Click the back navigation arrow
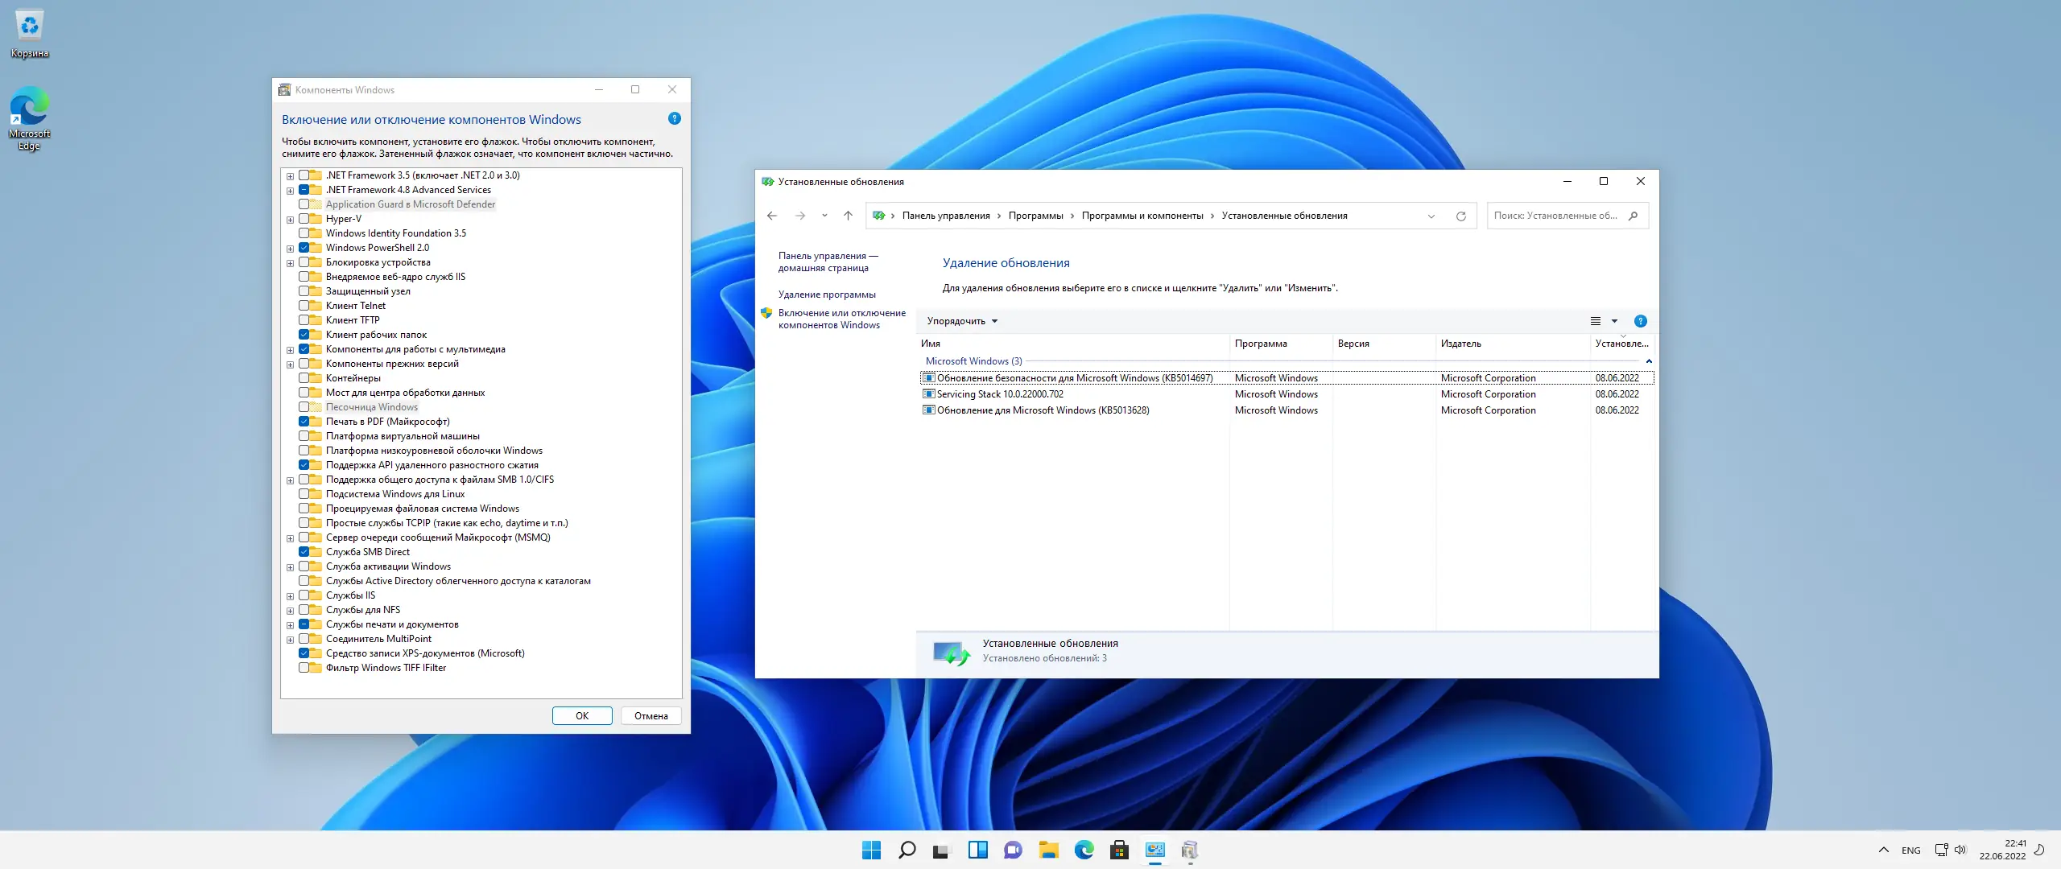 [x=772, y=216]
